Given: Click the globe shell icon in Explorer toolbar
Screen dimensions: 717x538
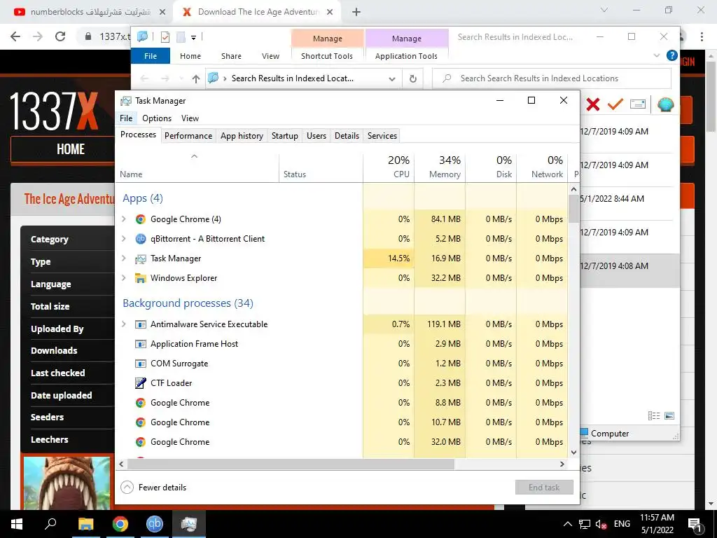Looking at the screenshot, I should click(665, 104).
